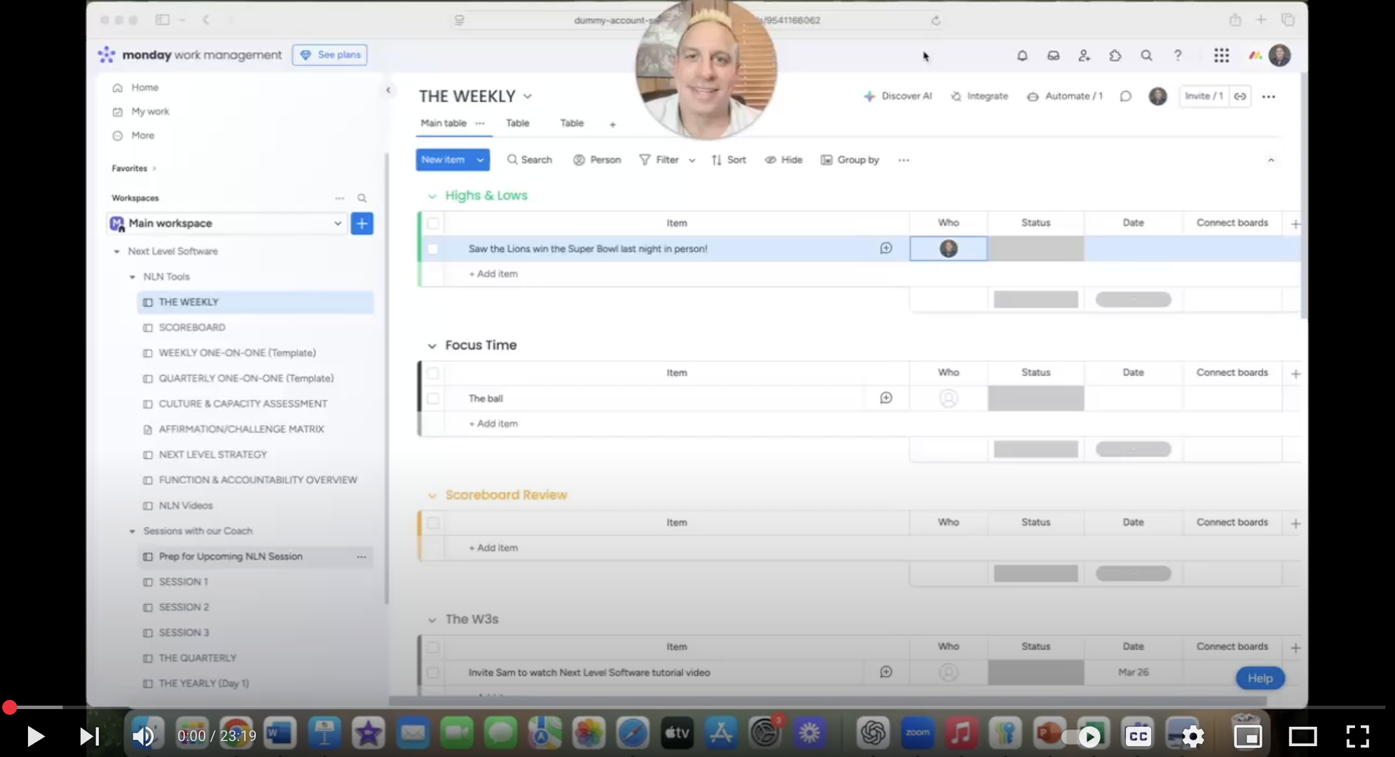Open Prep for Upcoming NLN Session dots
This screenshot has width=1395, height=757.
[361, 557]
